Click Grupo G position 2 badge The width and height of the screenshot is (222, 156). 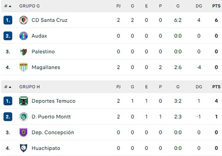click(8, 36)
